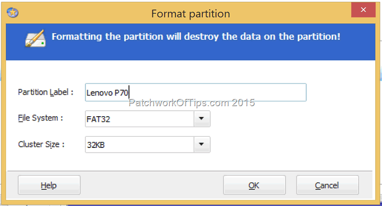Place cursor in the "Lenovo P70" text

[x=107, y=92]
